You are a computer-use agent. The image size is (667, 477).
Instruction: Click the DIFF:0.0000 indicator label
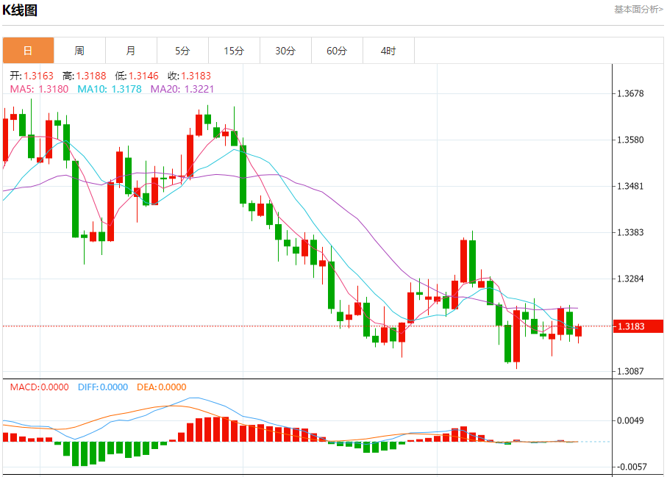(x=103, y=387)
